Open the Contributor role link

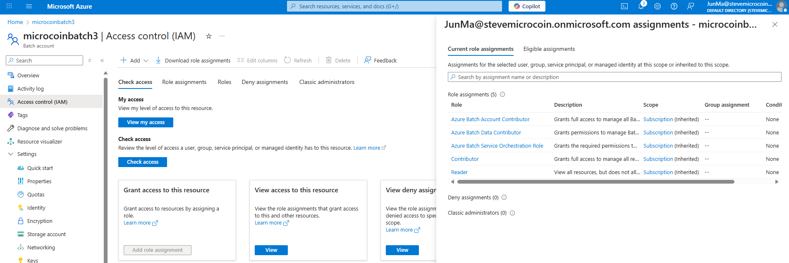[x=465, y=159]
